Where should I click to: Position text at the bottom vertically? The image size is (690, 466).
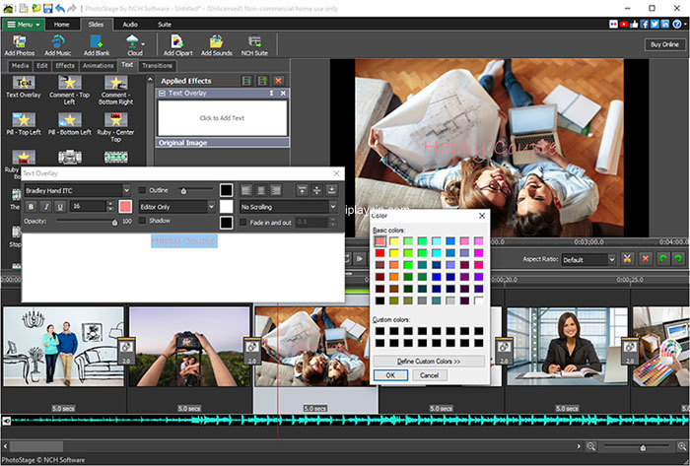(x=332, y=190)
